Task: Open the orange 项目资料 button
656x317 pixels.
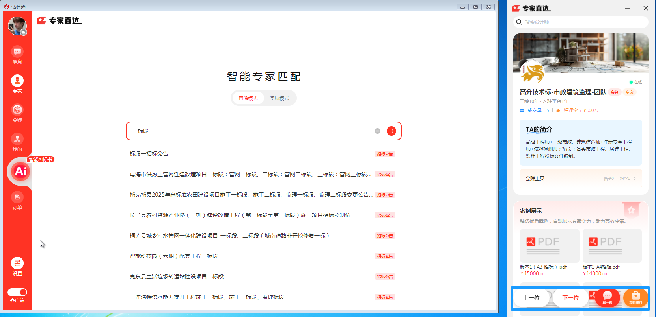Action: pos(635,298)
